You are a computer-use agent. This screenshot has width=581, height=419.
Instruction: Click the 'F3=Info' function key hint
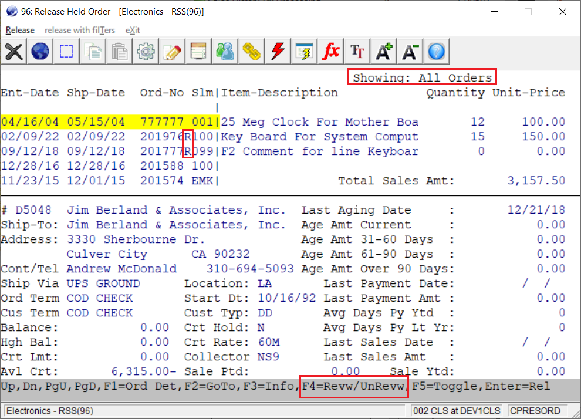tap(269, 386)
